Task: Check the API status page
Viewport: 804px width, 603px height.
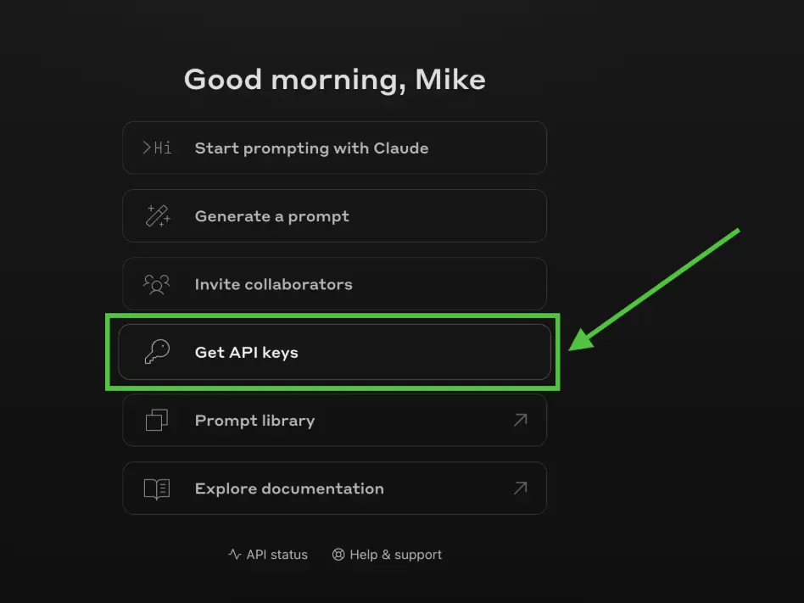Action: point(267,554)
